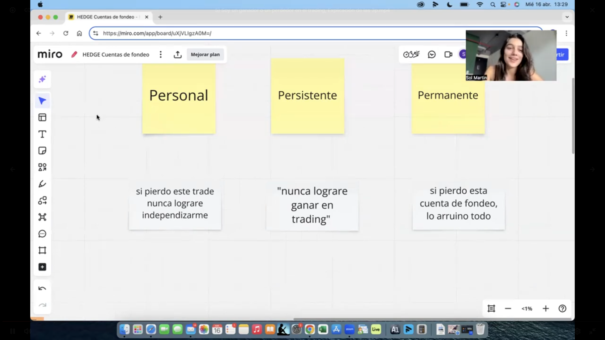
Task: Toggle macOS Do Not Disturb moon
Action: click(x=450, y=4)
